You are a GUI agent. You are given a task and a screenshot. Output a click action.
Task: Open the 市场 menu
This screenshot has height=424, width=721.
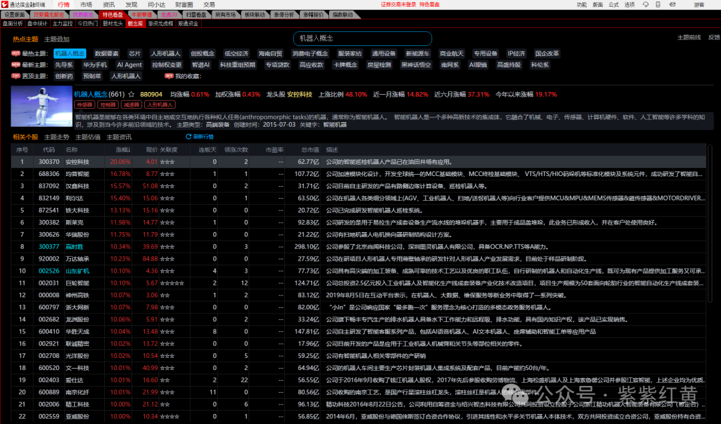point(86,5)
